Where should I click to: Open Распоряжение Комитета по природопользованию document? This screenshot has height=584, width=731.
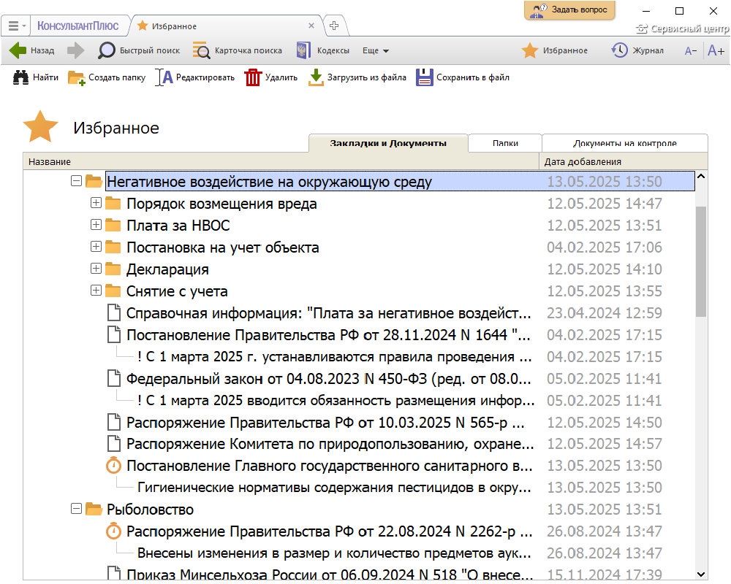pyautogui.click(x=330, y=444)
